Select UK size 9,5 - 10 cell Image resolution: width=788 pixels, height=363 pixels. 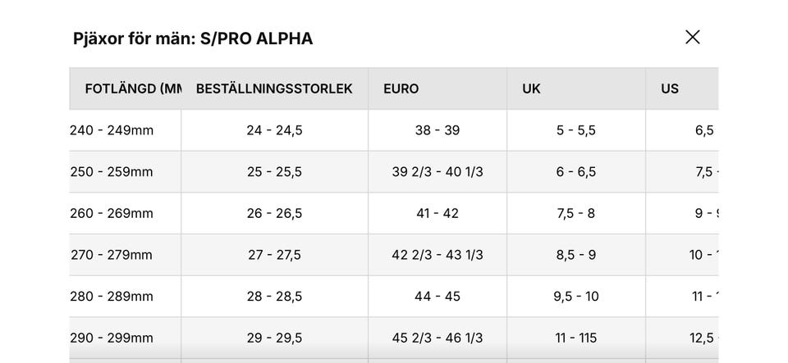576,297
